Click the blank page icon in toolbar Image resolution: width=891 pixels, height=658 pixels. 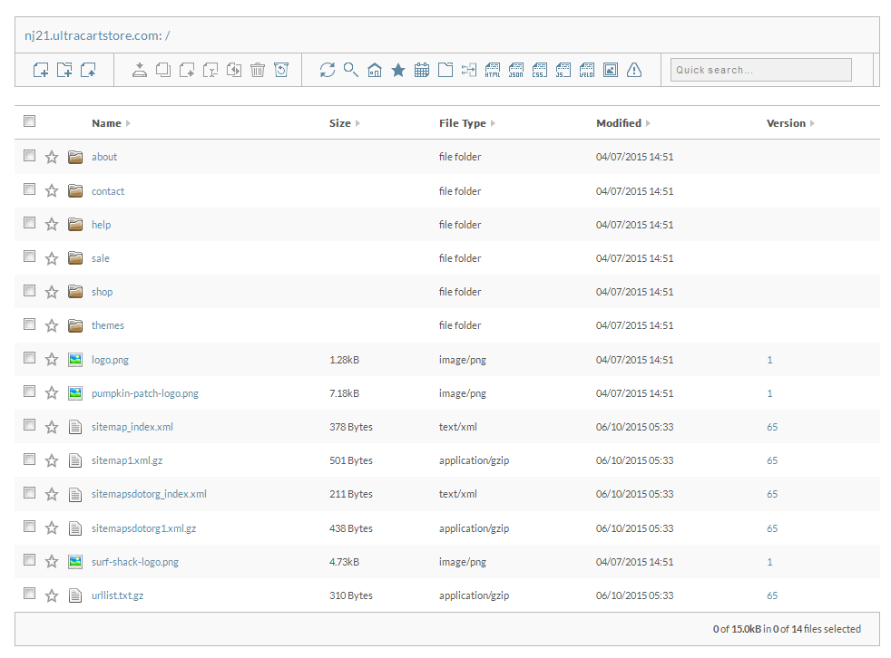445,70
